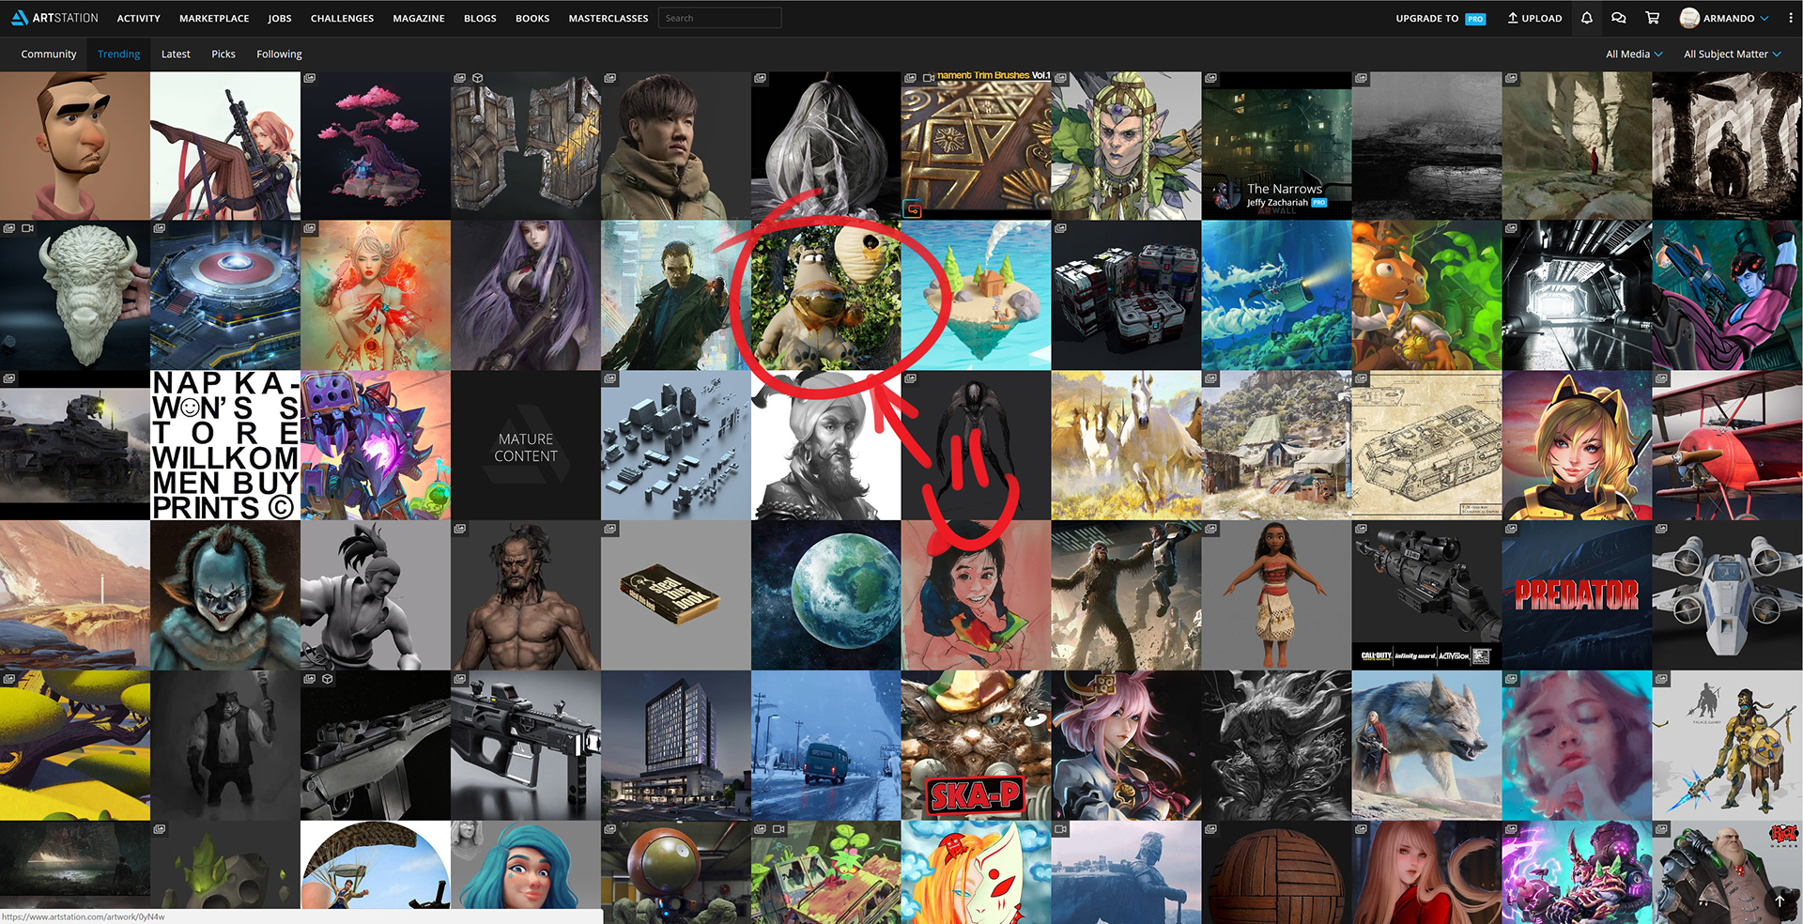Open the Following tab

click(x=279, y=54)
